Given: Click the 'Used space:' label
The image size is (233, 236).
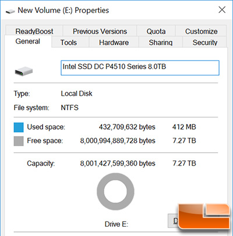Looking at the screenshot, I should (46, 127).
